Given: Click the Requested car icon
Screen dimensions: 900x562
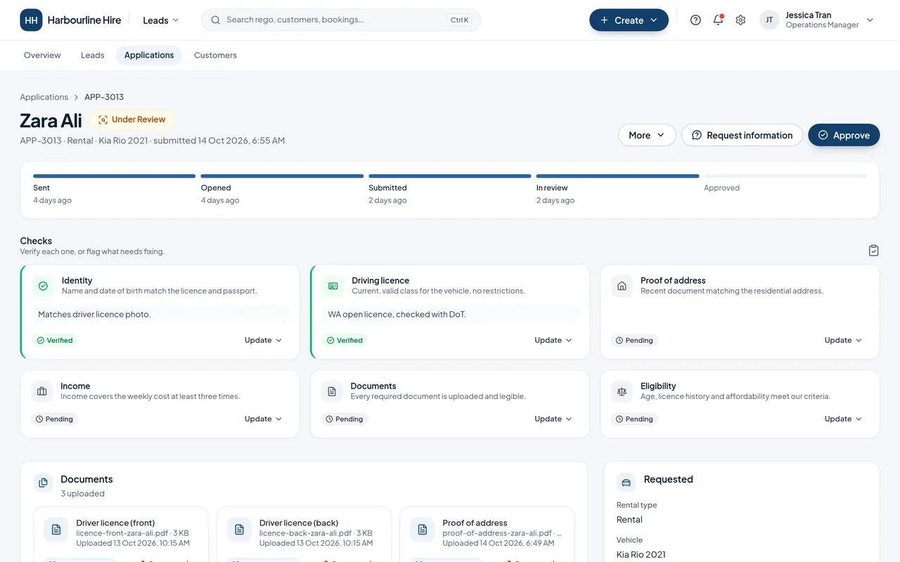Looking at the screenshot, I should click(626, 483).
